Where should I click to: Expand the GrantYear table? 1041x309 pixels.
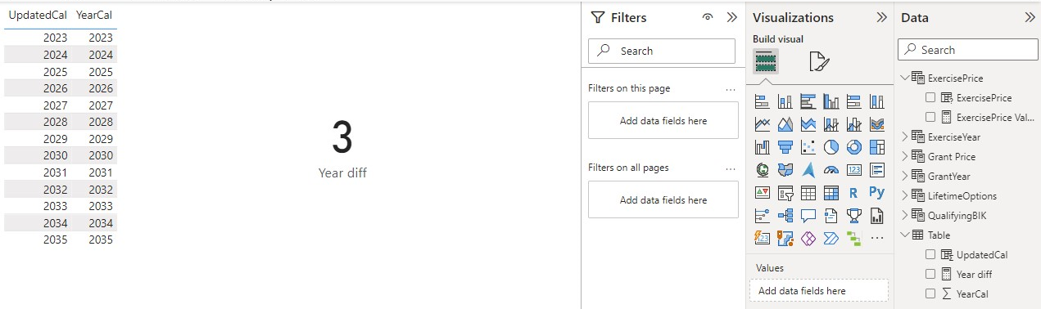(x=905, y=176)
